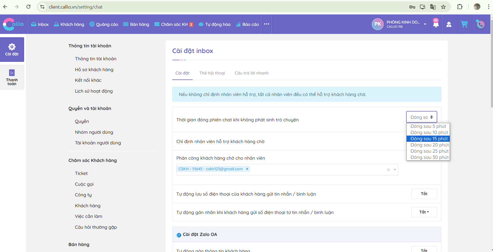The image size is (493, 252).
Task: Open Khách hàng in the top navigation
Action: click(69, 24)
